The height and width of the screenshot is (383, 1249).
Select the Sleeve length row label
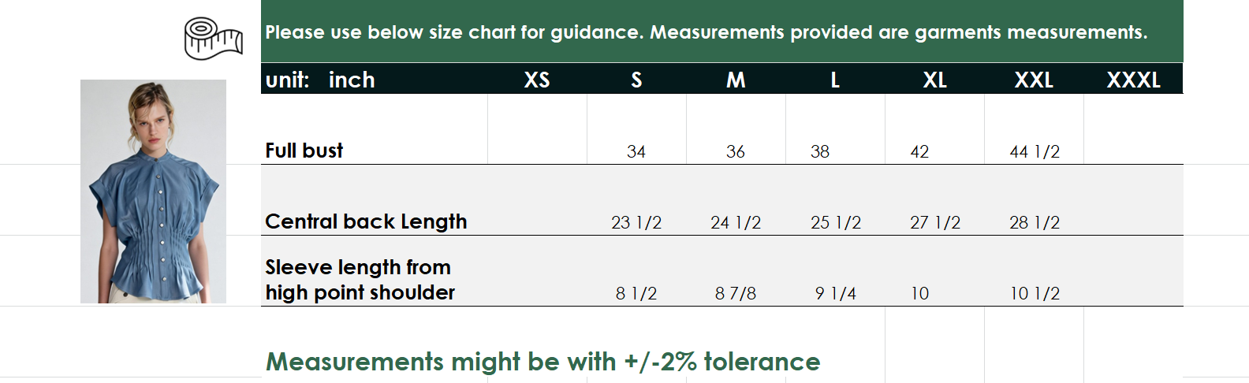(x=360, y=280)
